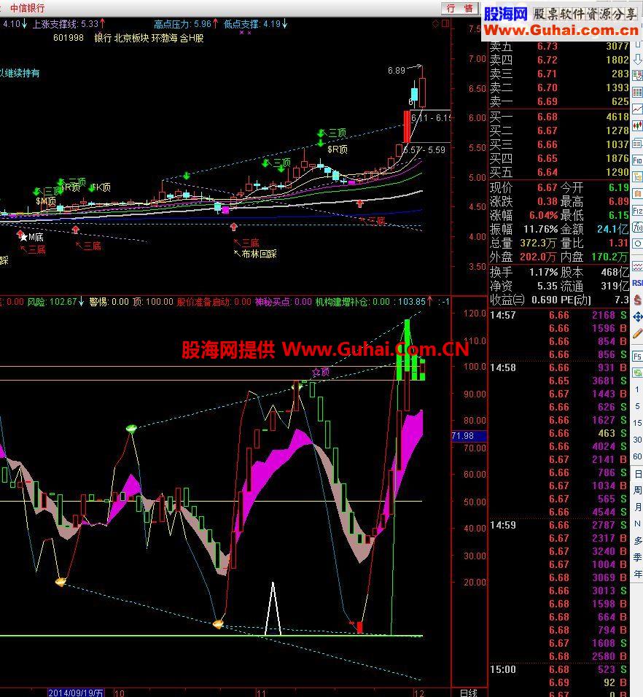Select the 日 daily period
Viewport: 643px width, 697px height.
coord(638,473)
